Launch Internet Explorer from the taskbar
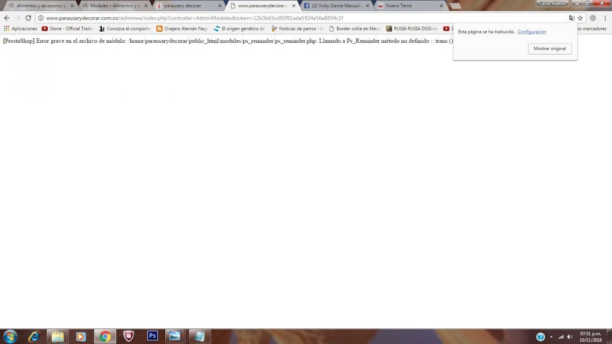This screenshot has width=612, height=344. [x=33, y=336]
